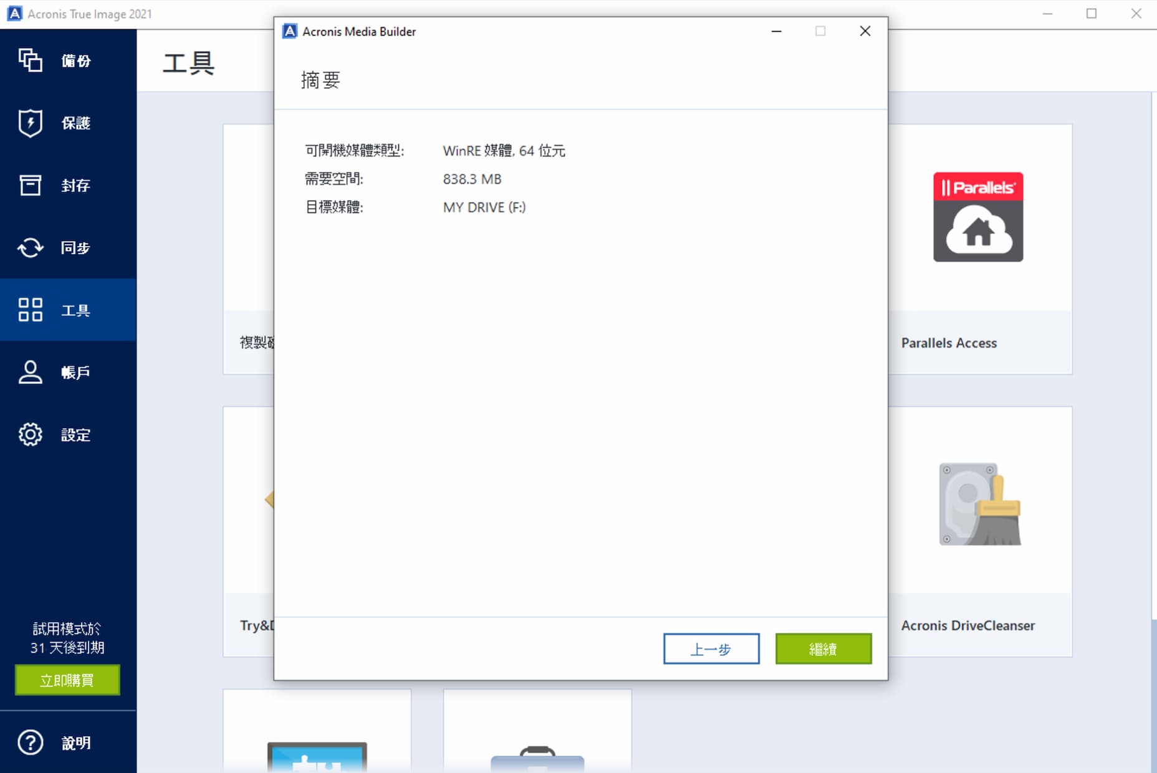Click the Help (說明) question mark icon

pos(30,742)
